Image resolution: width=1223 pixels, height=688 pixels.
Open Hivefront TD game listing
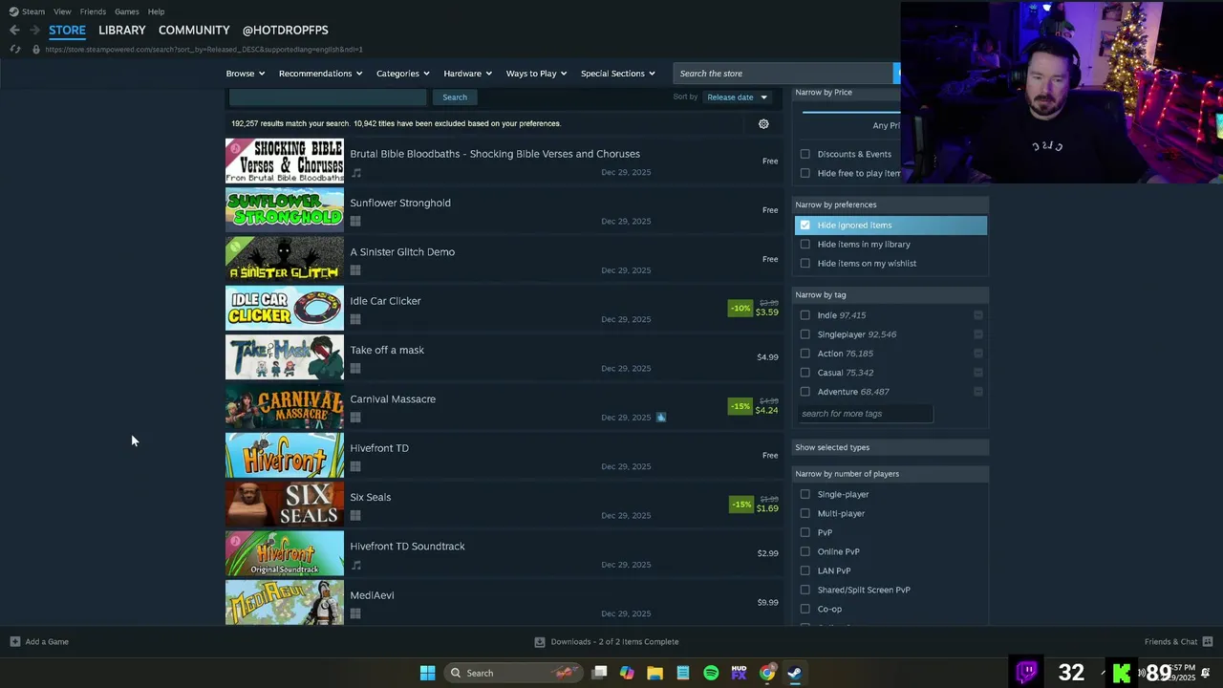[504, 455]
